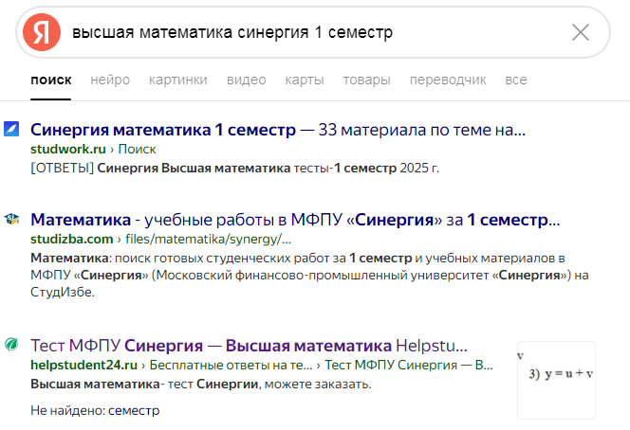Open the карты tab
Viewport: 630px width, 430px height.
tap(305, 80)
